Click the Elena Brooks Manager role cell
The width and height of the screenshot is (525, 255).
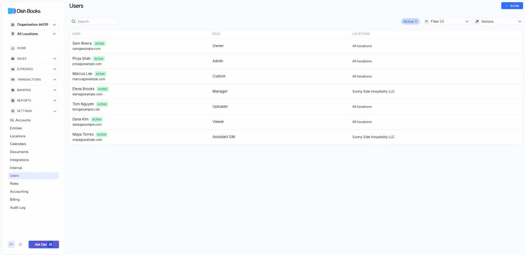coord(220,92)
